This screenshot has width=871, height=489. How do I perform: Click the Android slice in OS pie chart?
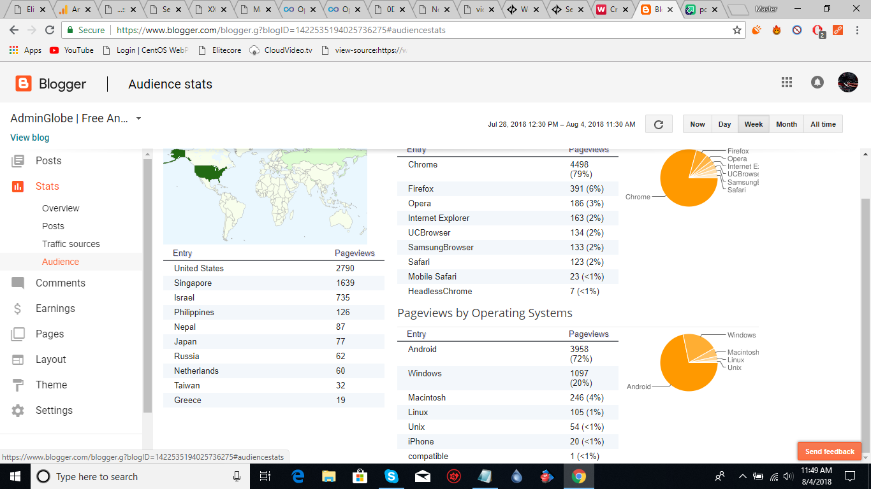click(682, 369)
